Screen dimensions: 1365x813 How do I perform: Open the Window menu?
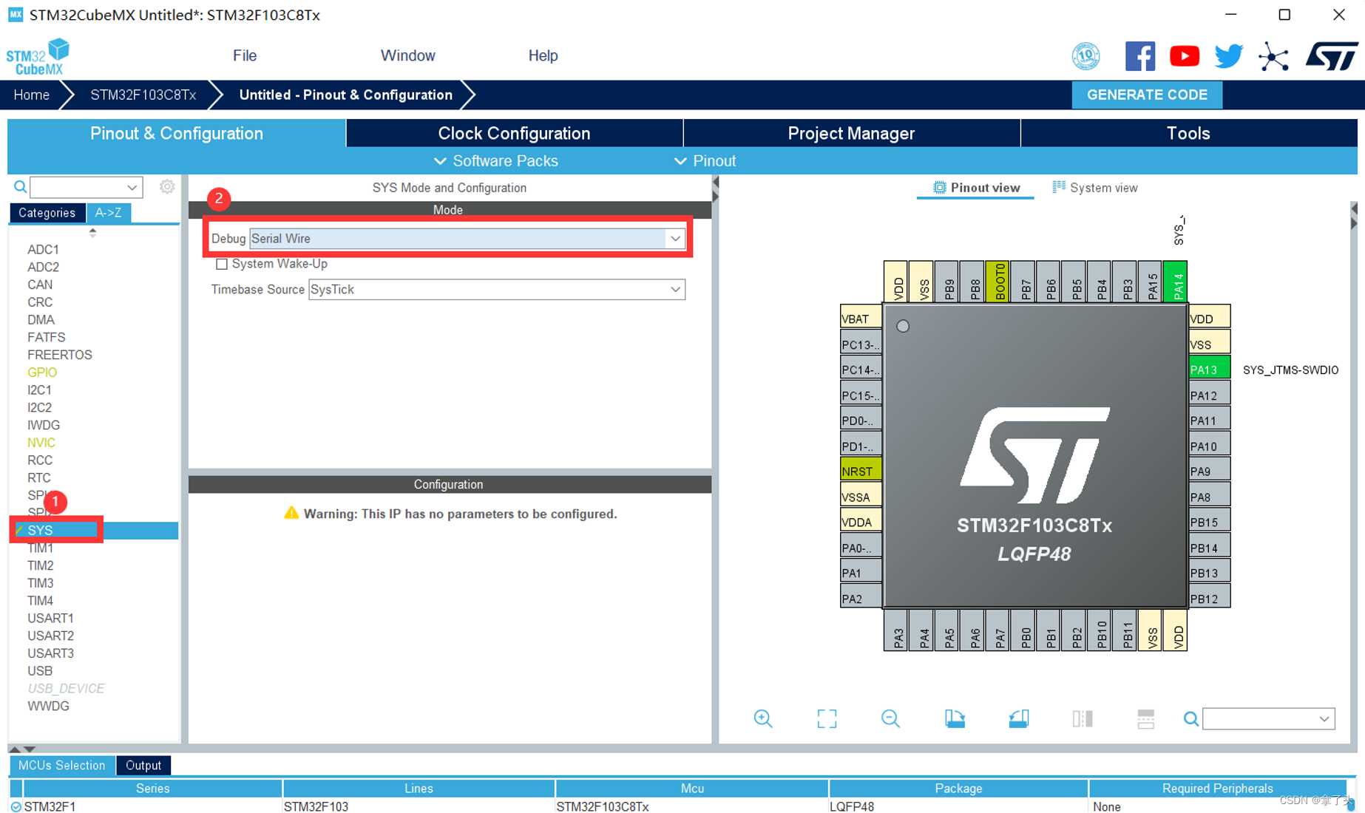point(407,55)
